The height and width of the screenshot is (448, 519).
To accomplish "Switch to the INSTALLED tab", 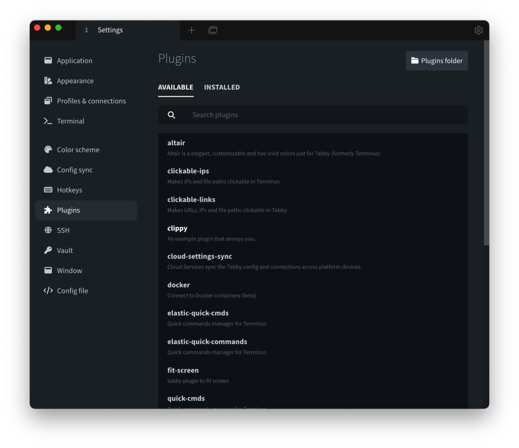I will click(x=222, y=87).
